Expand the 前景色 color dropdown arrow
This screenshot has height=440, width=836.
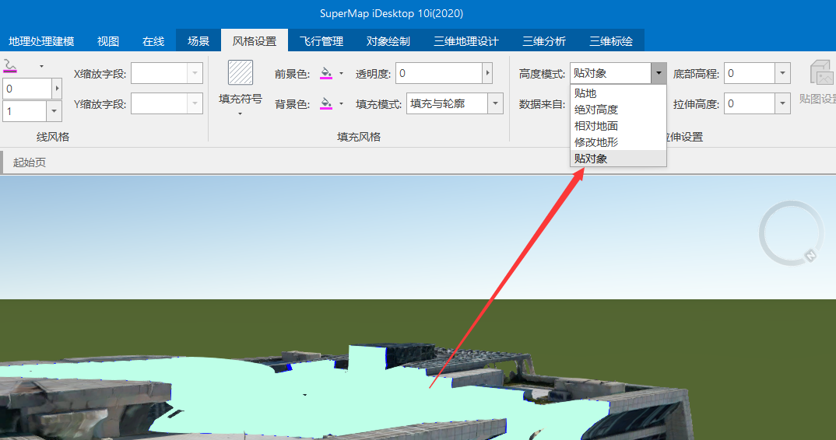pos(341,74)
